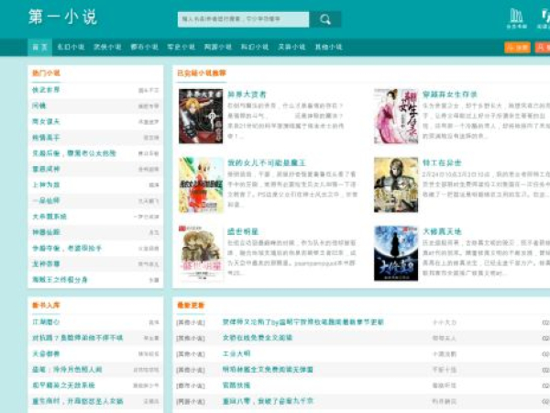Click the 热门小说 section heading
This screenshot has height=413, width=550.
47,73
